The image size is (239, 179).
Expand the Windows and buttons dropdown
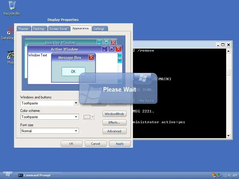(x=76, y=103)
